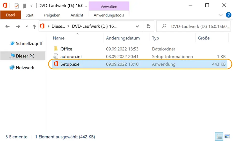Navigate back with the left arrow
This screenshot has width=233, height=141.
pos(8,27)
